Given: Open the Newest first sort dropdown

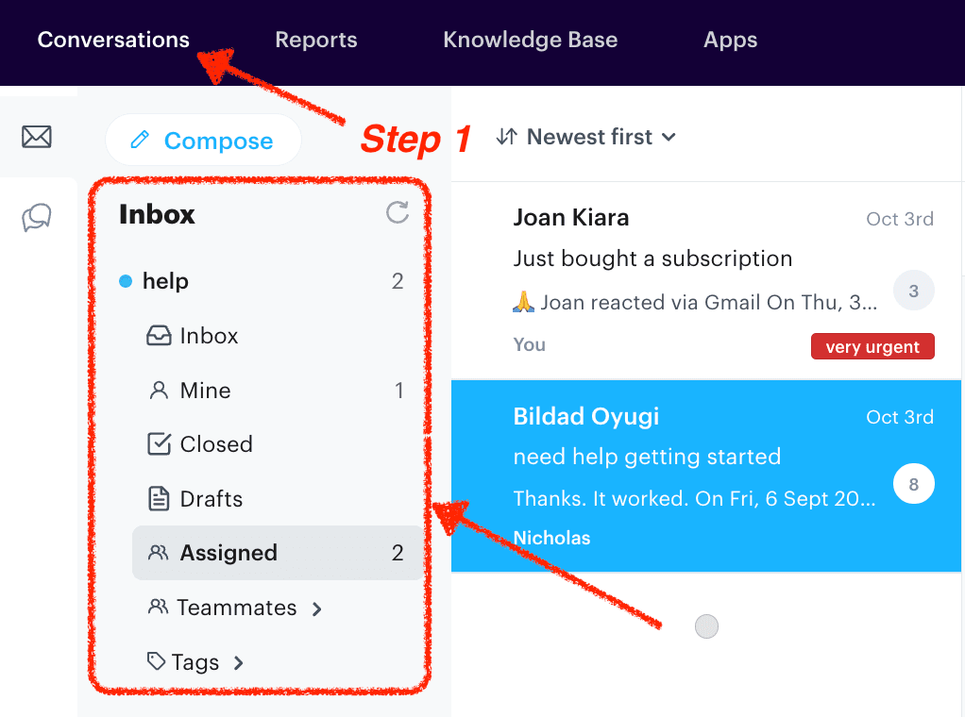Looking at the screenshot, I should [x=585, y=137].
